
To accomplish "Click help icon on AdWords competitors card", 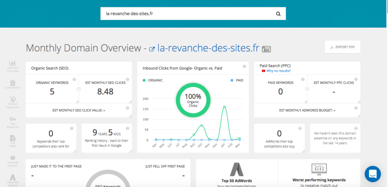I will 300,128.
